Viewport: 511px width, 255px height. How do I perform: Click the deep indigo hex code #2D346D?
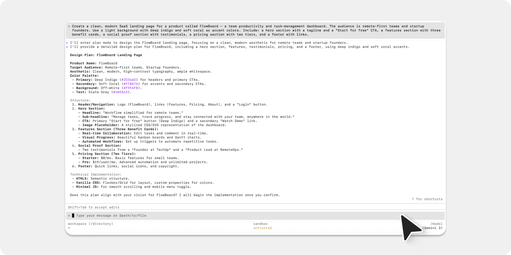(x=129, y=79)
